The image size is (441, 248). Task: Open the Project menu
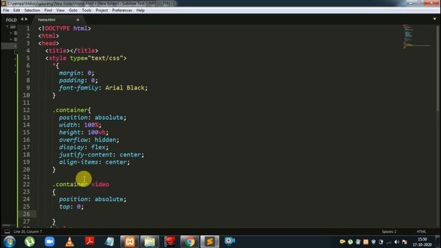pos(101,10)
